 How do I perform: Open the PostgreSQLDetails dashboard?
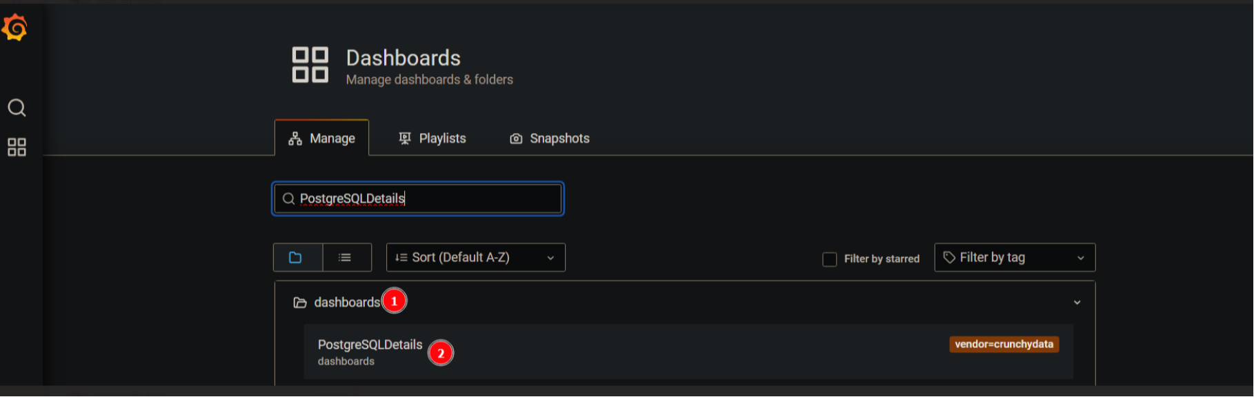[x=370, y=345]
